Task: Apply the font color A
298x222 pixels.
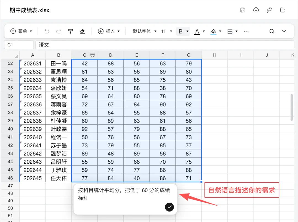Action: [x=197, y=32]
